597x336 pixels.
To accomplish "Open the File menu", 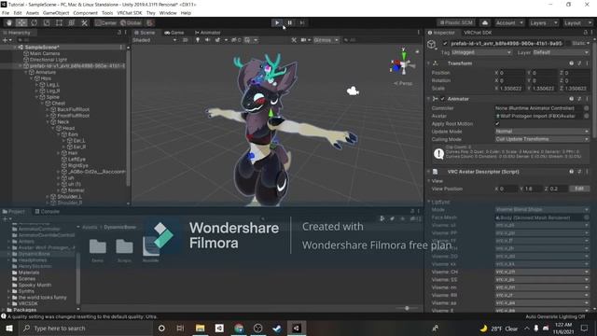I will (x=6, y=13).
